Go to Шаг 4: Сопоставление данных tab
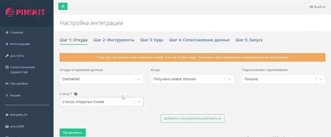The height and width of the screenshot is (137, 331). click(x=199, y=40)
